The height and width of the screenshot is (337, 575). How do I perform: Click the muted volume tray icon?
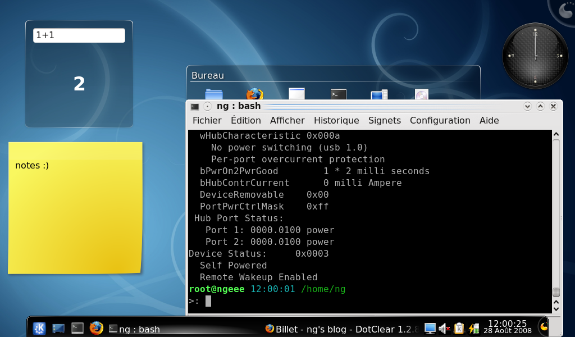pyautogui.click(x=444, y=329)
